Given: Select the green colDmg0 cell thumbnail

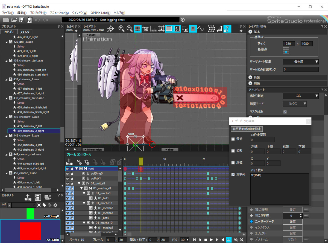Looking at the screenshot, I should [30, 213].
